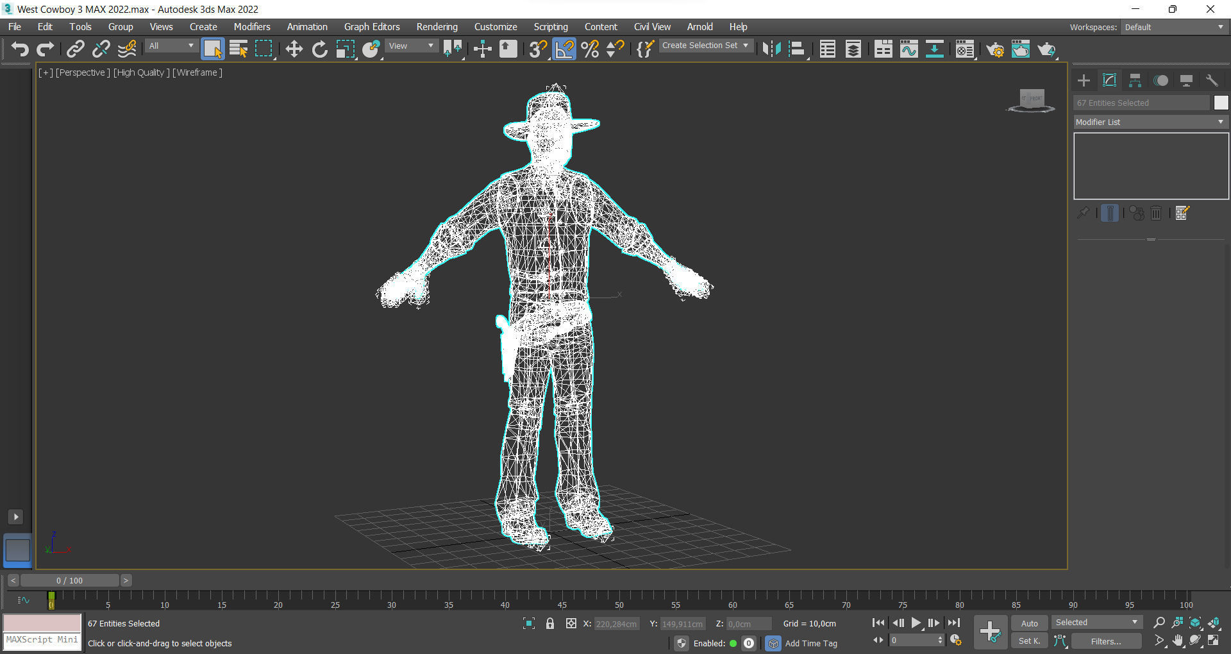
Task: Toggle Spinner Snap
Action: 615,49
